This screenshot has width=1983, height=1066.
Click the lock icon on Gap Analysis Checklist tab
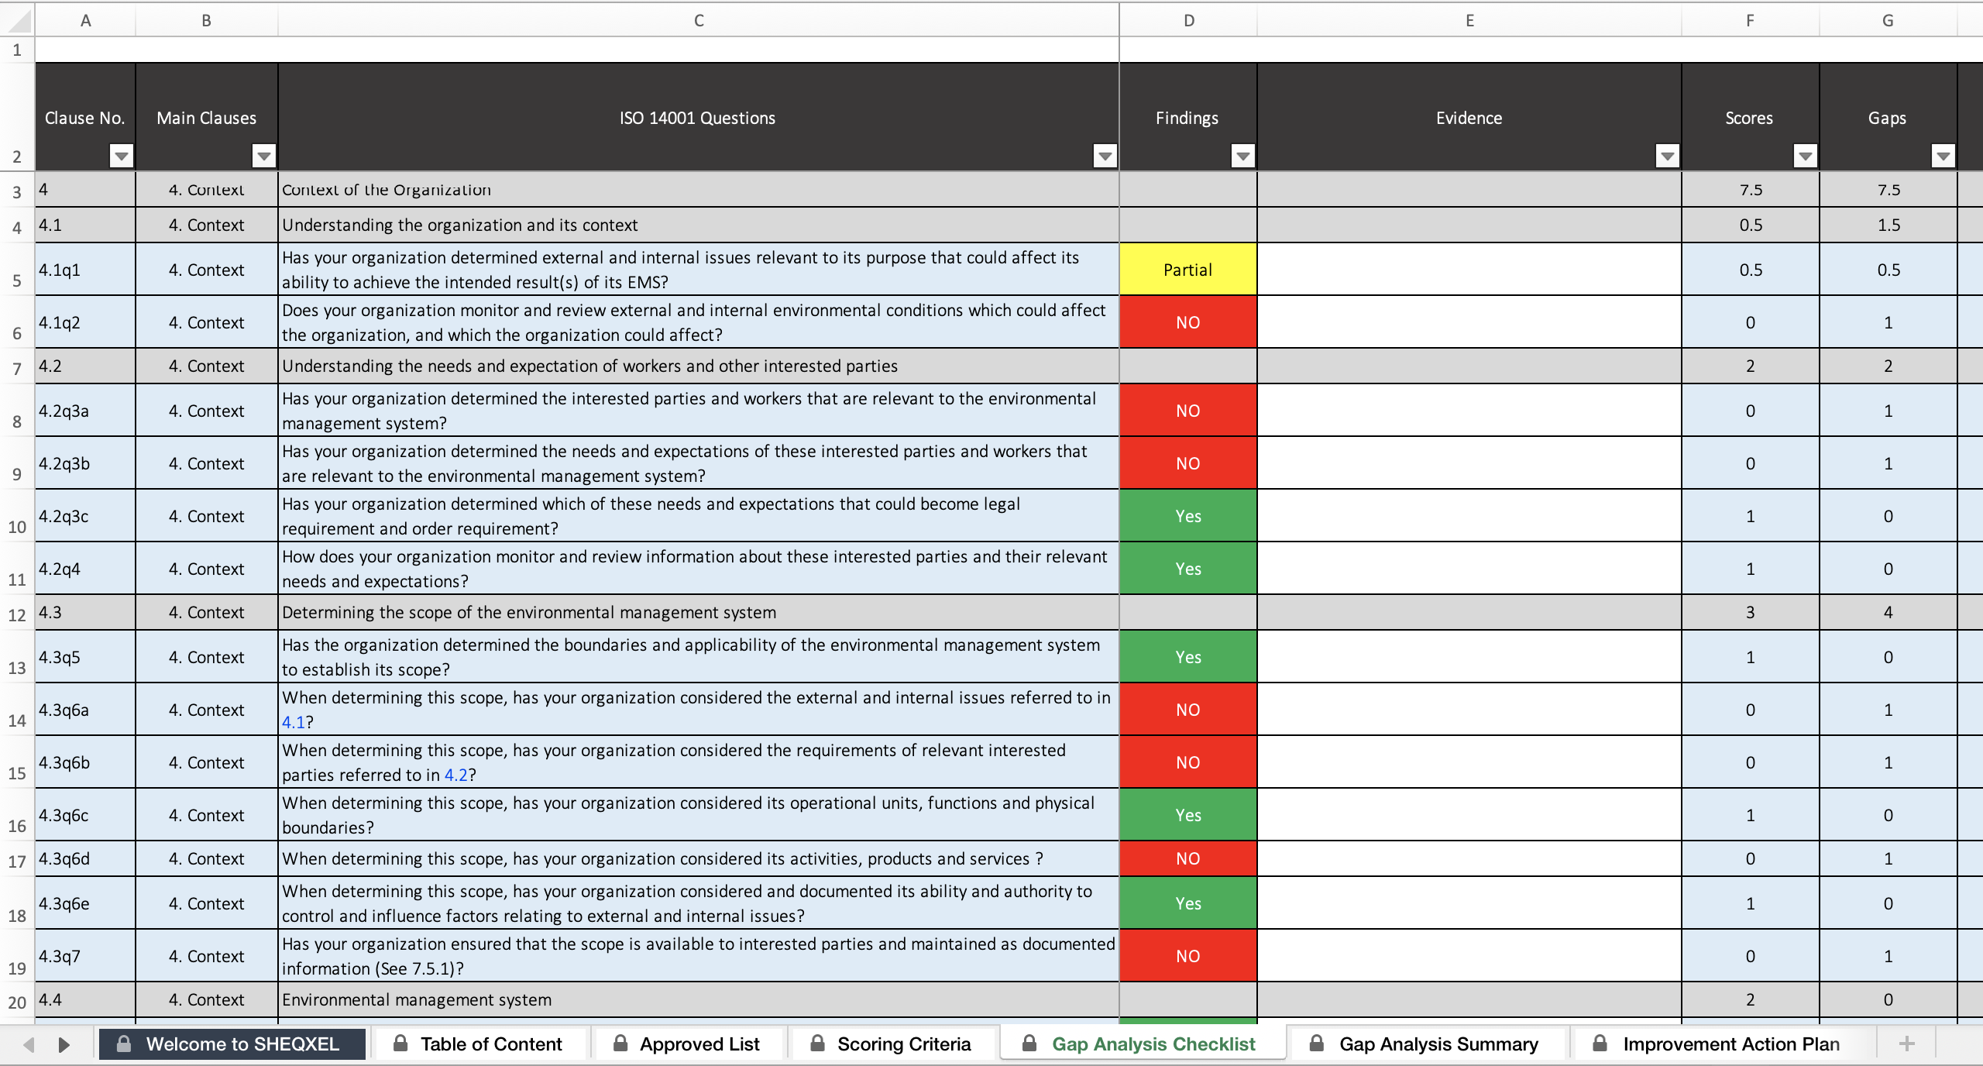pyautogui.click(x=1030, y=1044)
